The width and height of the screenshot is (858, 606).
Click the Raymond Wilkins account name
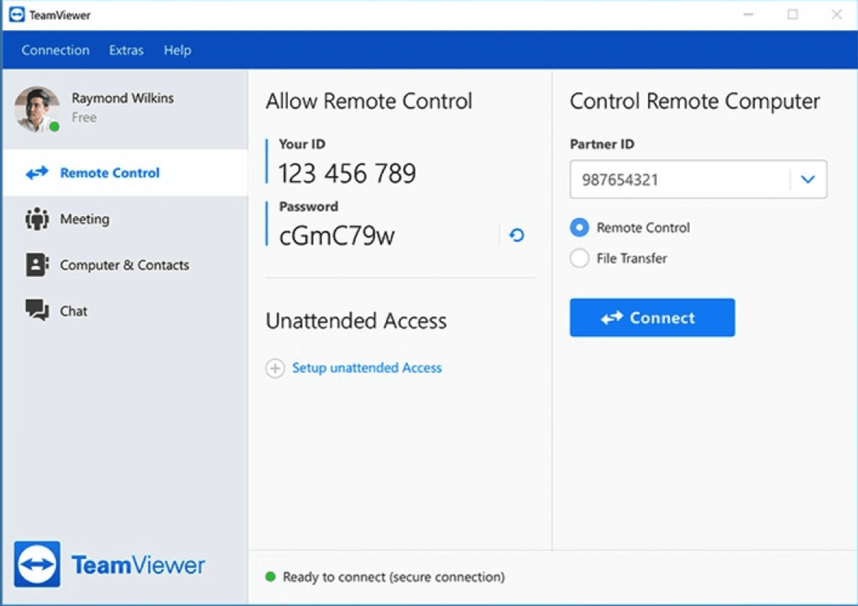click(x=122, y=98)
